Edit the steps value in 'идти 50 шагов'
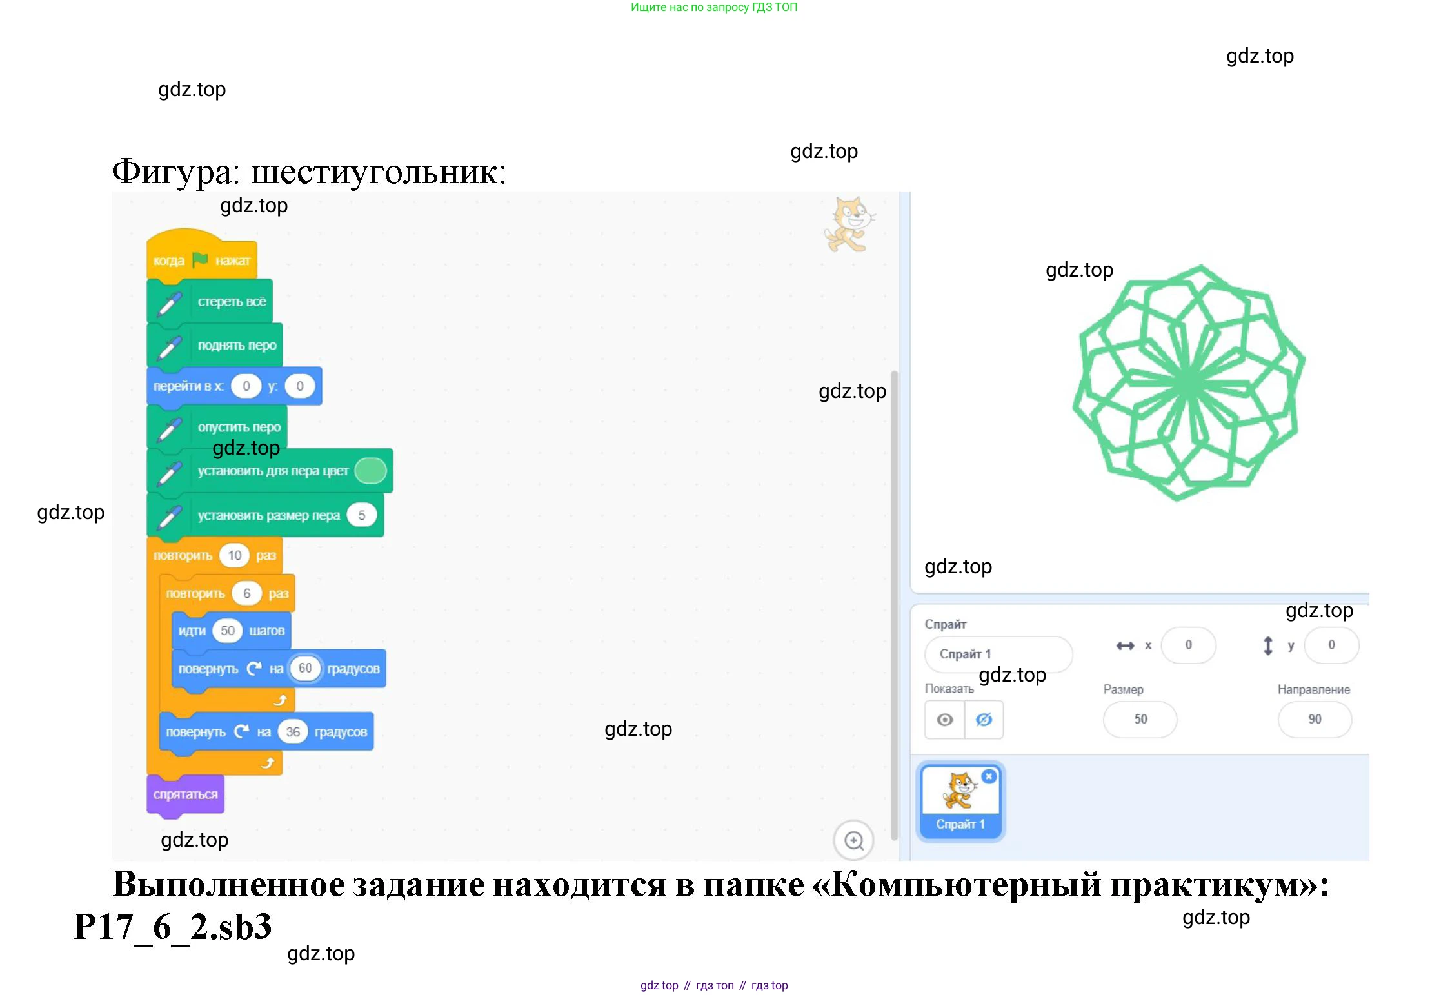This screenshot has height=995, width=1430. point(227,631)
